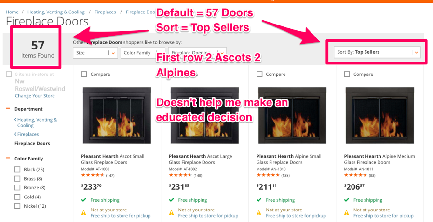Image resolution: width=433 pixels, height=222 pixels.
Task: Click star rating of Alpine Small doors
Action: click(268, 175)
